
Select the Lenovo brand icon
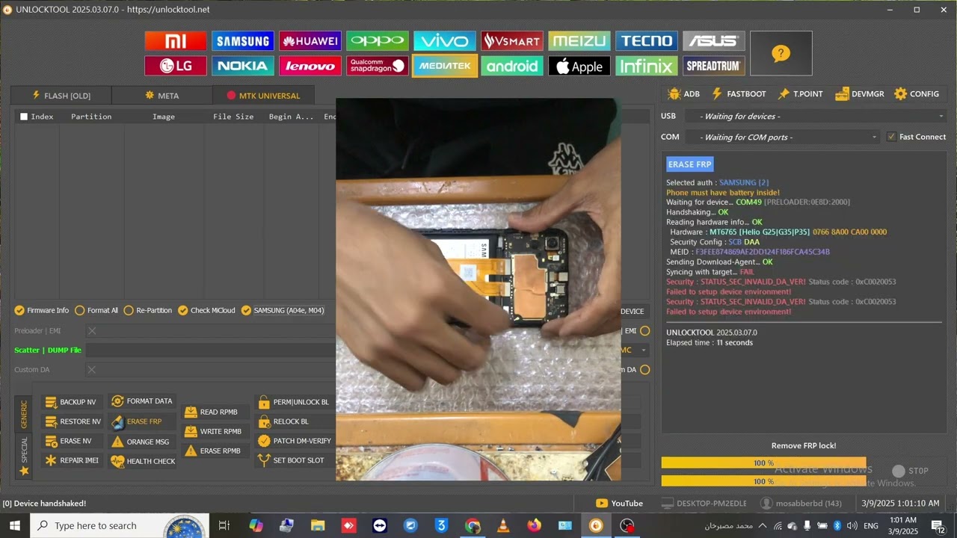(310, 66)
